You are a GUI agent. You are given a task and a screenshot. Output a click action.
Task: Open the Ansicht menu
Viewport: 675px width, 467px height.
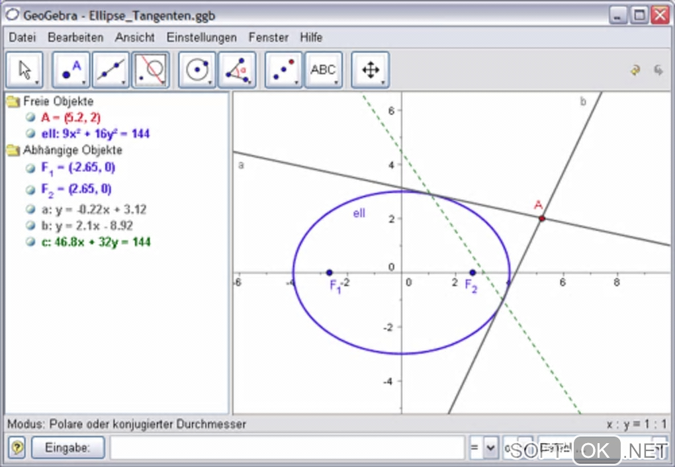point(135,38)
